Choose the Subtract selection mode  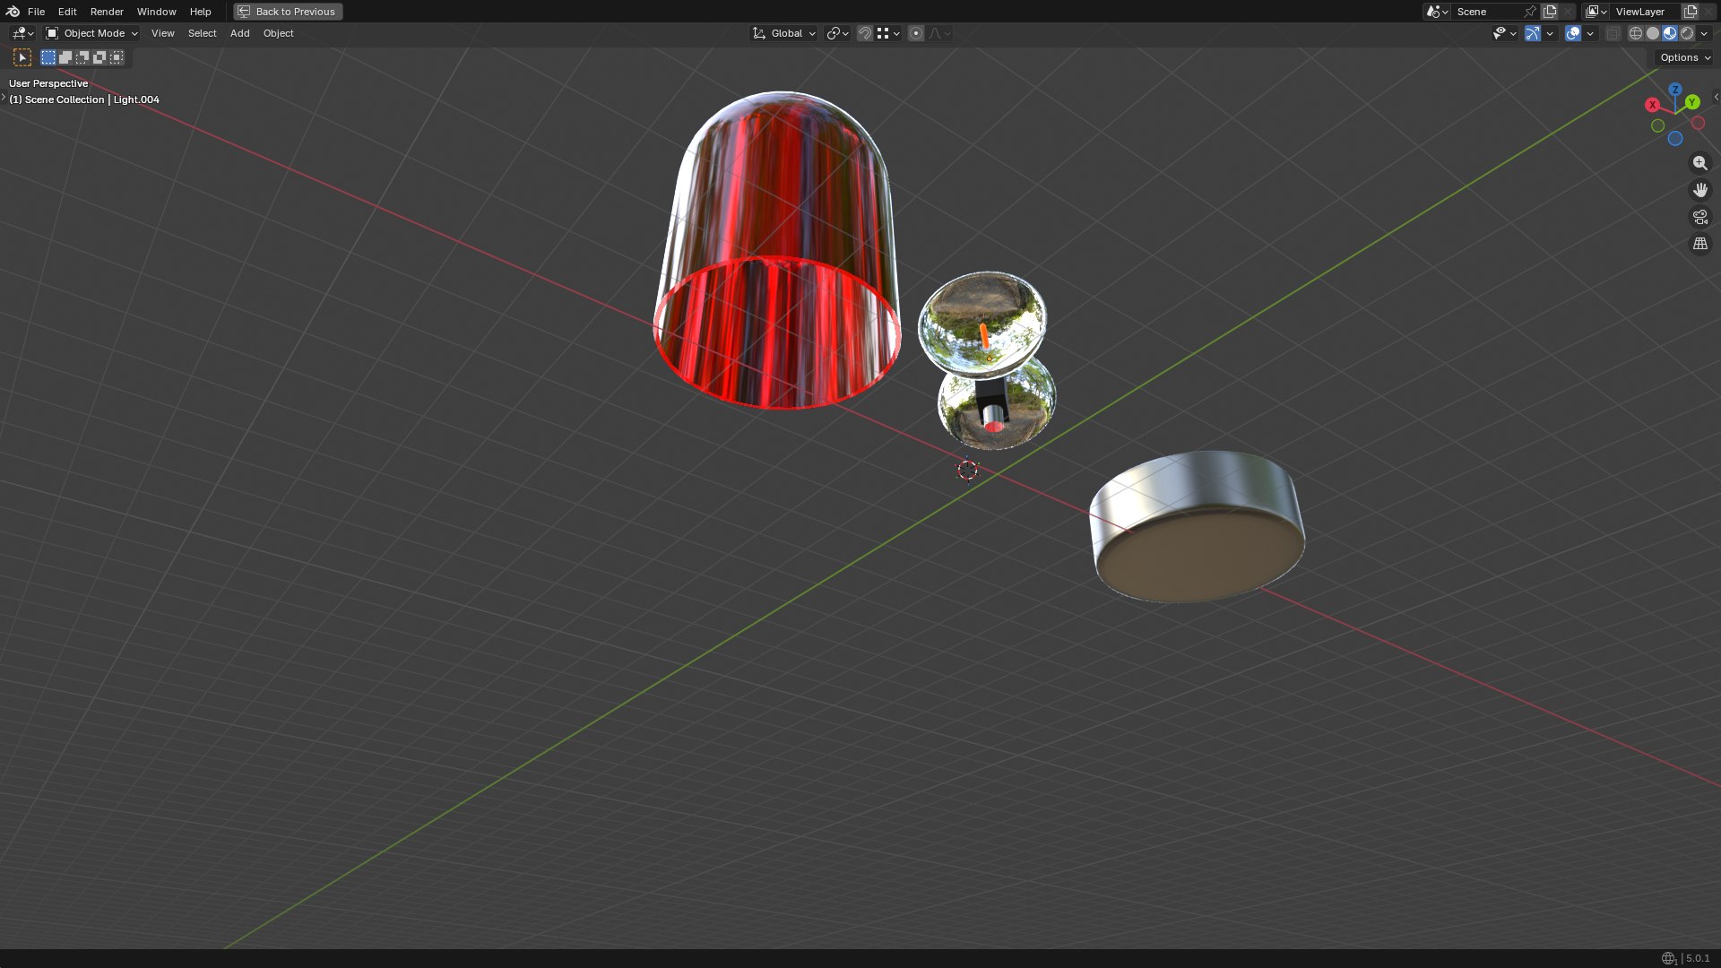tap(82, 57)
